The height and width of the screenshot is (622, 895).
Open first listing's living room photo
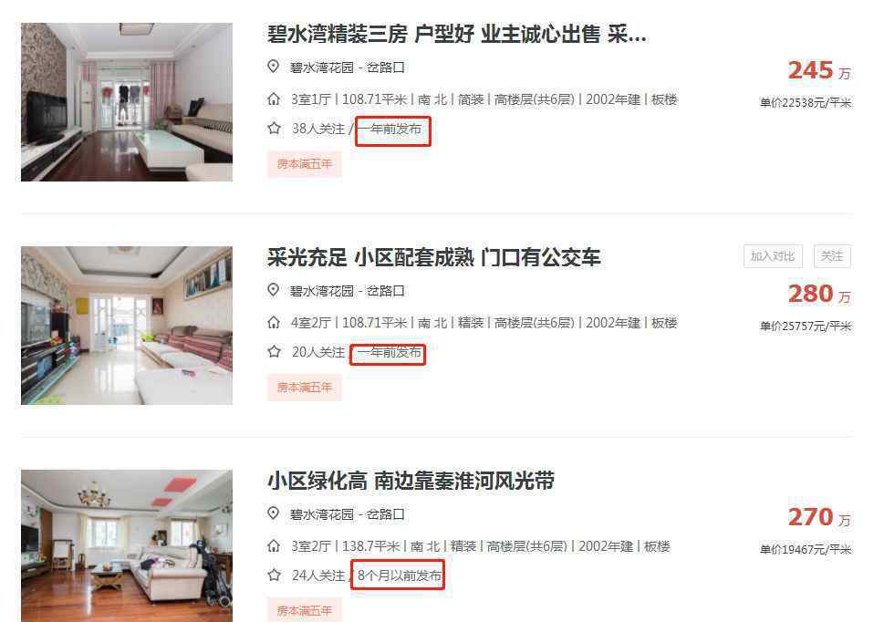tap(127, 102)
